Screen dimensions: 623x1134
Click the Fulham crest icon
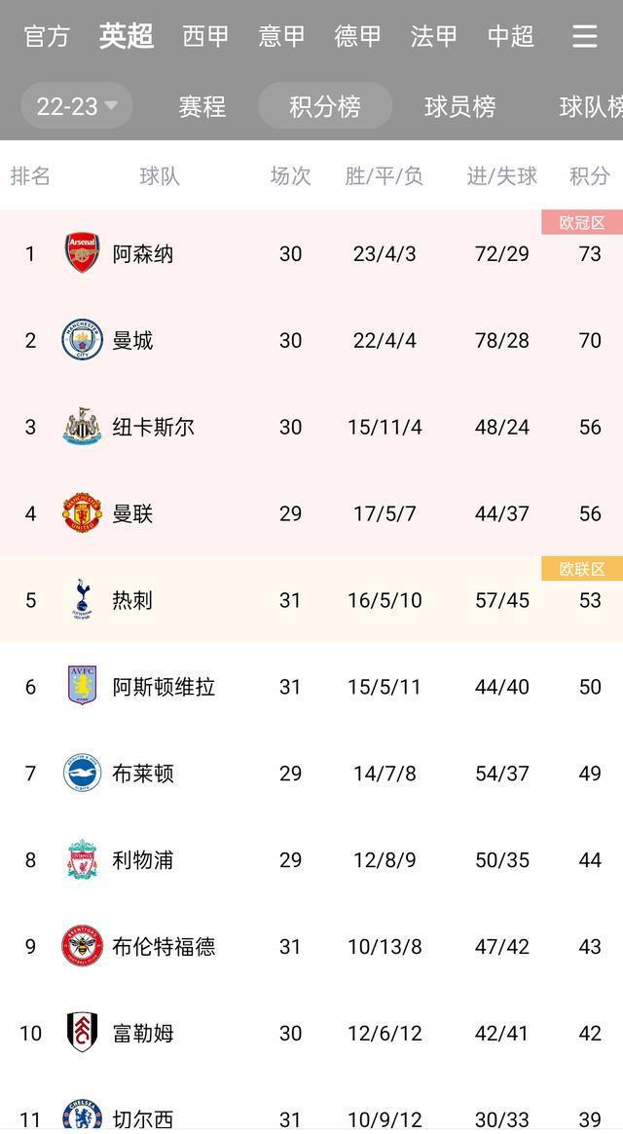click(83, 1033)
